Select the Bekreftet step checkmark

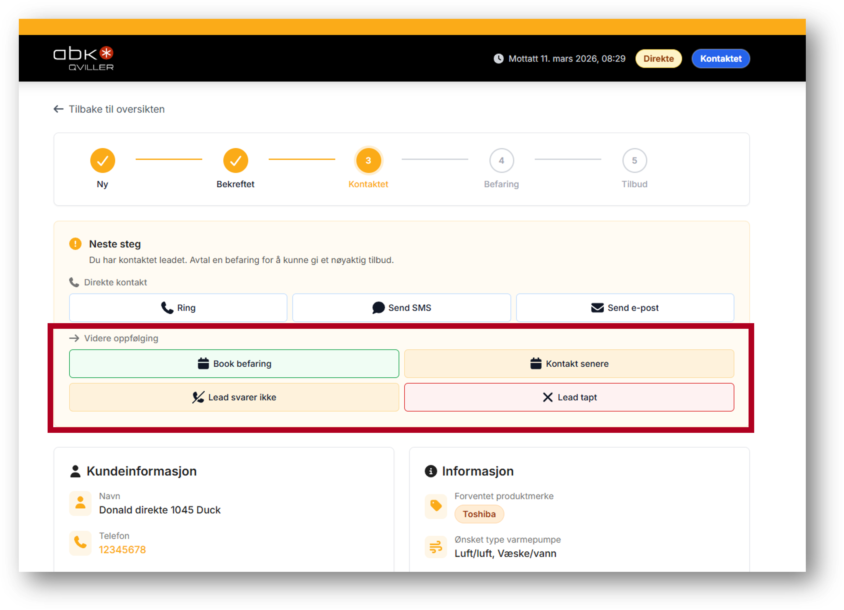tap(236, 160)
